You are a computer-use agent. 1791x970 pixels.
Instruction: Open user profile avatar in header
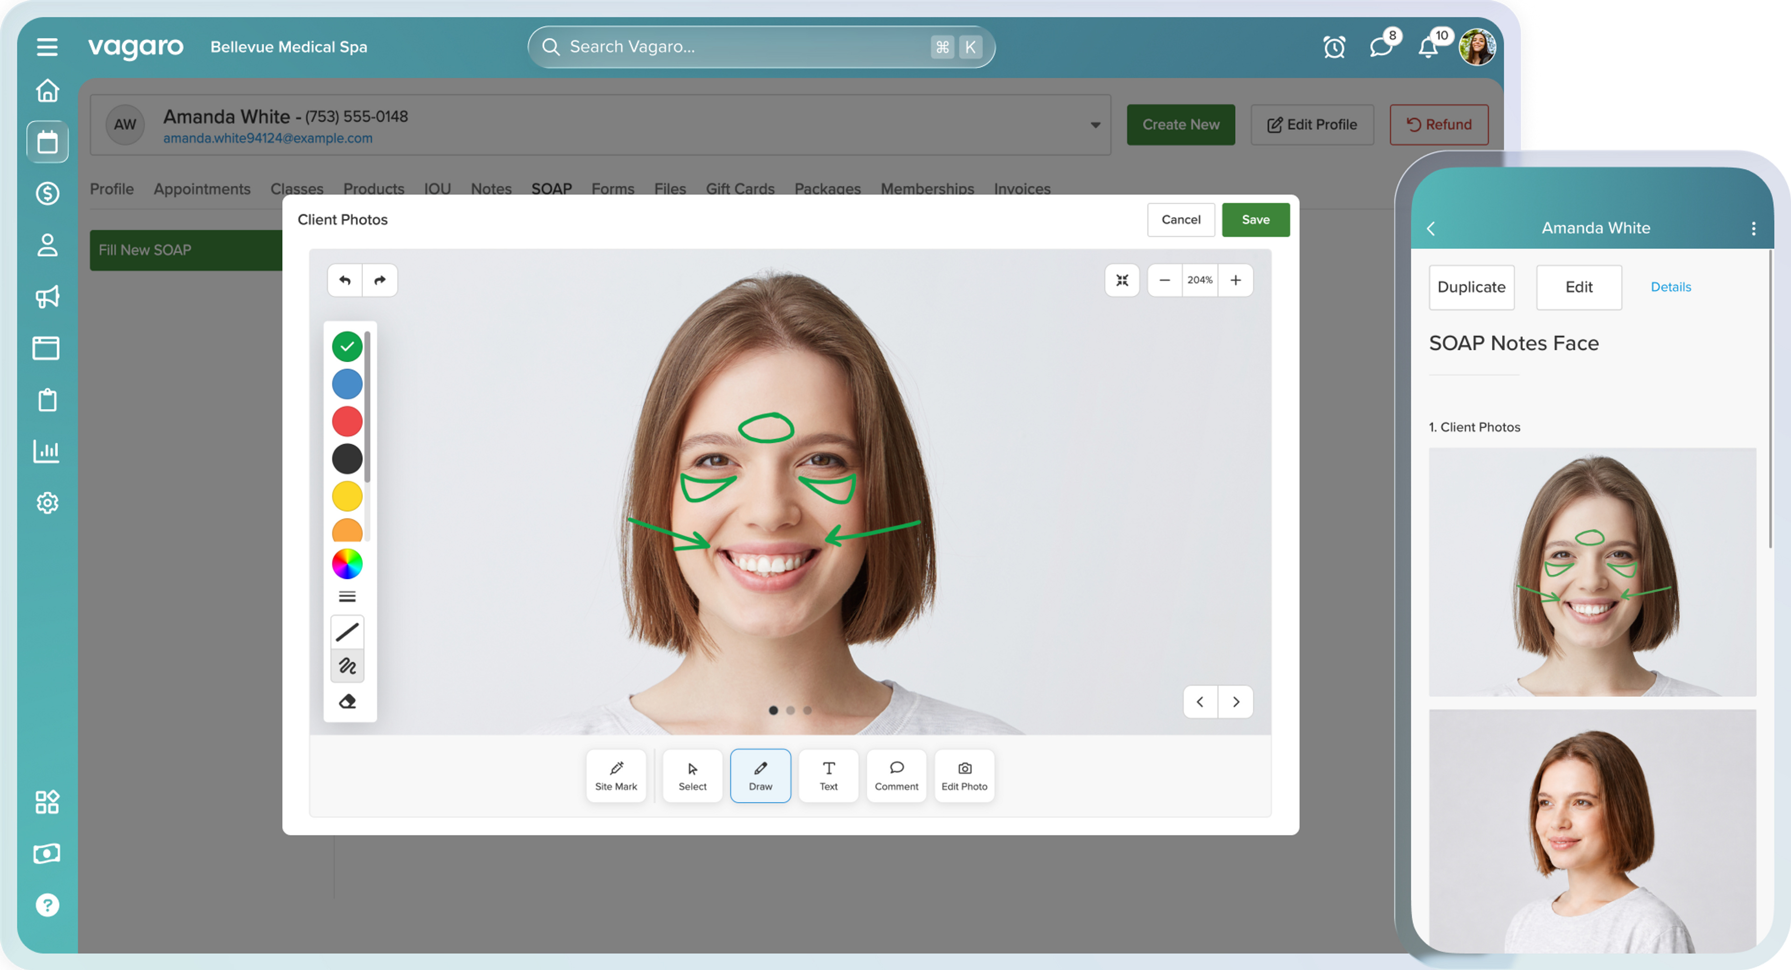[x=1478, y=47]
